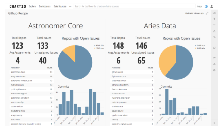Click the Aries Data section heading
This screenshot has width=221, height=130.
160,26
